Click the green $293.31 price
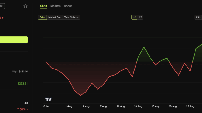Screen dimensions: 202x113 [23, 84]
